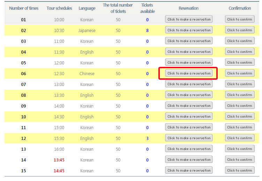Click the Reservation column header
The height and width of the screenshot is (181, 262).
click(188, 8)
